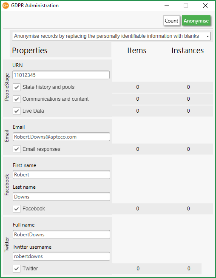Image resolution: width=216 pixels, height=278 pixels.
Task: Click the Full name field RobertDowns
Action: click(x=61, y=235)
